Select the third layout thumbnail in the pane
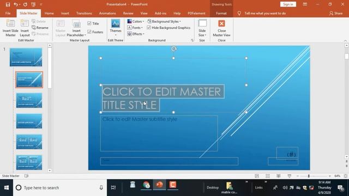This screenshot has height=196, width=349. (x=29, y=121)
